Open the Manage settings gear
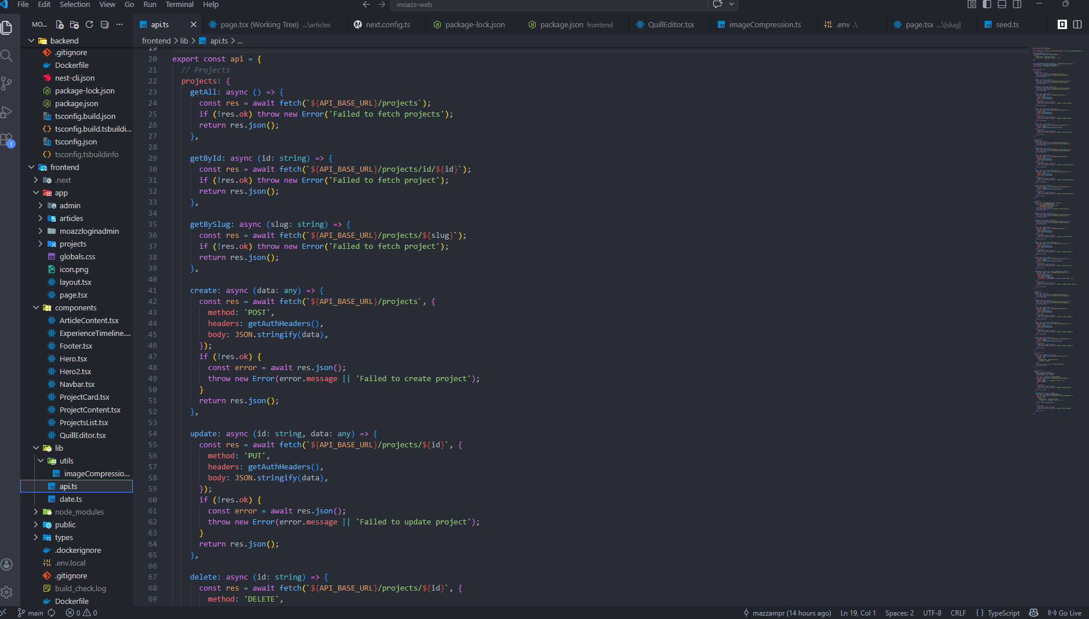 pyautogui.click(x=7, y=592)
